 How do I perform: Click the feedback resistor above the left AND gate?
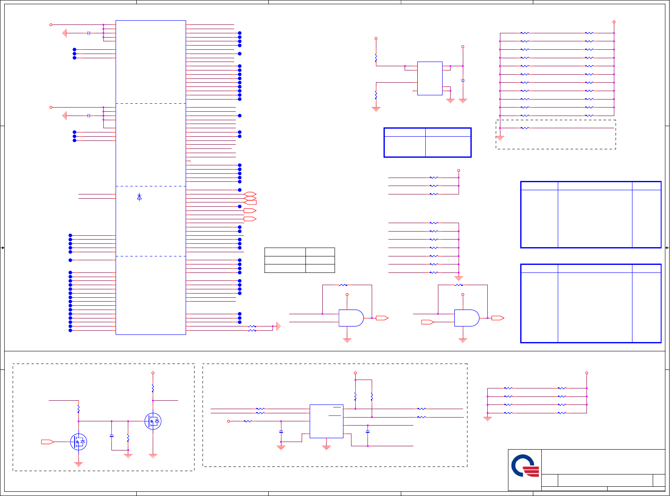pyautogui.click(x=343, y=285)
